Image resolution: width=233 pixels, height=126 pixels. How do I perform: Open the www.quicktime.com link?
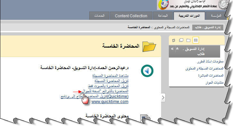[110, 102]
